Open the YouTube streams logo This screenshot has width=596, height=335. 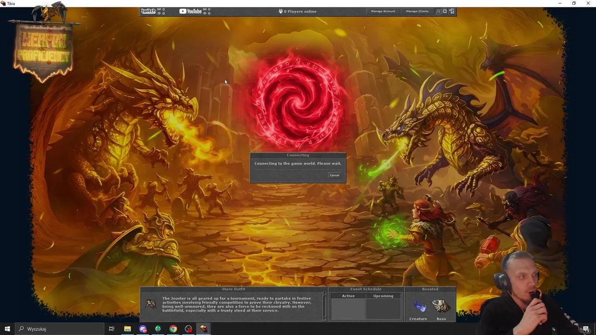190,11
